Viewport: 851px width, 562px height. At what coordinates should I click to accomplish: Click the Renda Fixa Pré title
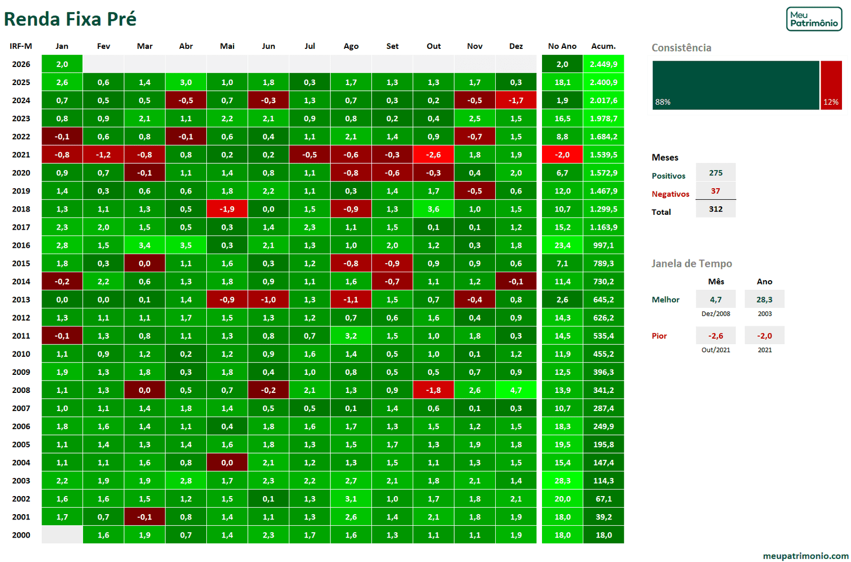click(70, 19)
